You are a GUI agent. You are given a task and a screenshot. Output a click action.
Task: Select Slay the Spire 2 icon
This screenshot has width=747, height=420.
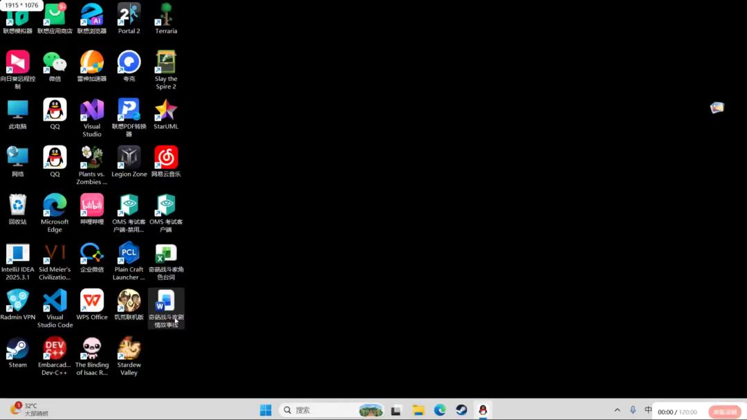[x=166, y=70]
